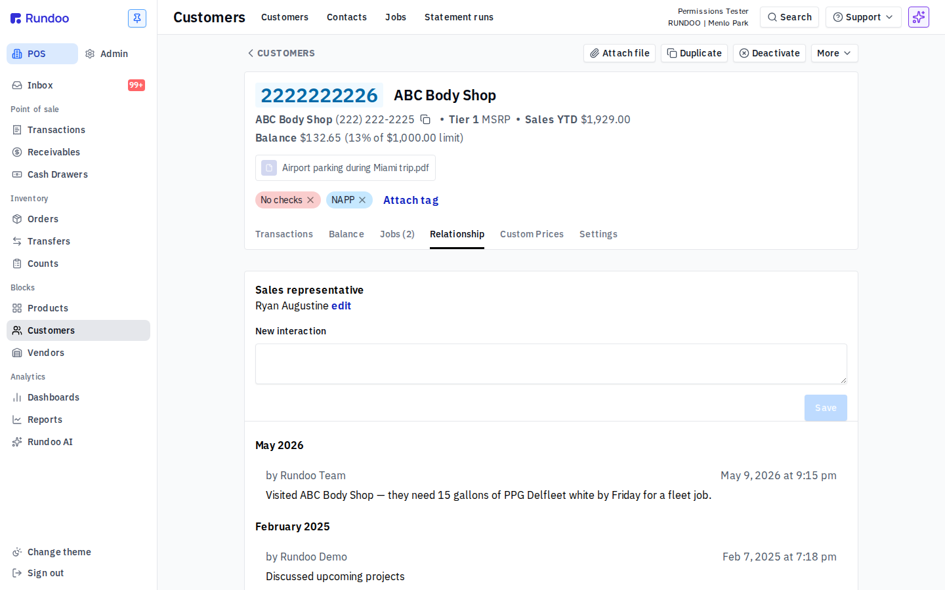Click the Sales YTD $1,929.00 text
This screenshot has width=945, height=590.
[577, 119]
